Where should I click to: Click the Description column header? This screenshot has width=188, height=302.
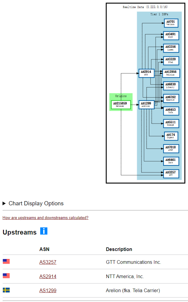click(x=119, y=249)
